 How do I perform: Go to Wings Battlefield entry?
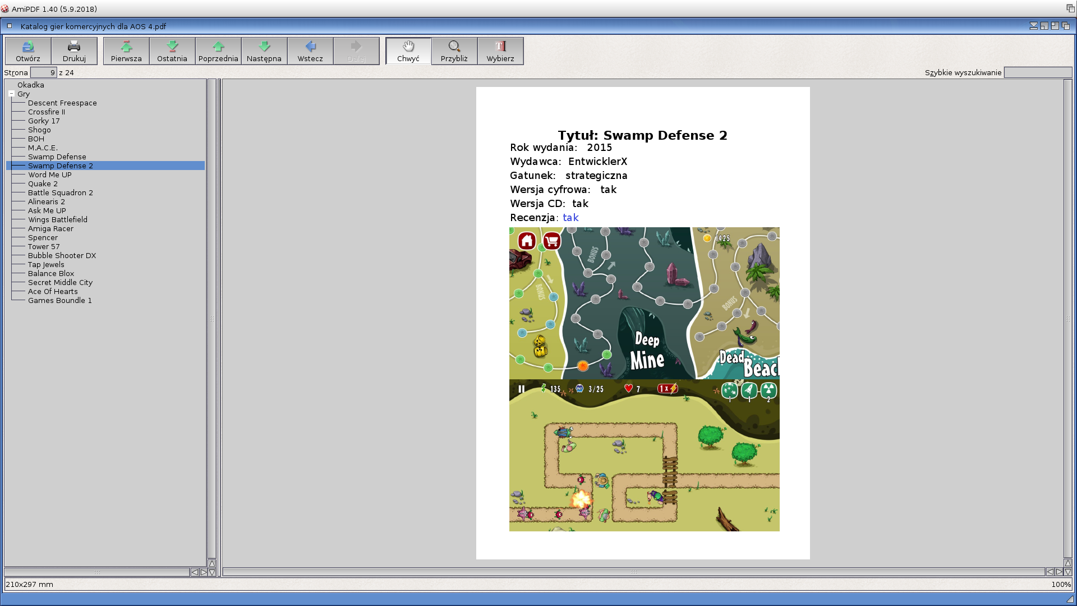click(x=58, y=219)
